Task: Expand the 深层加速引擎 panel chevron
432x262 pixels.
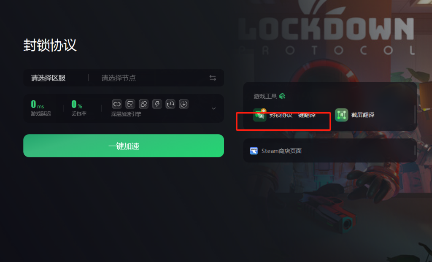Action: click(213, 108)
